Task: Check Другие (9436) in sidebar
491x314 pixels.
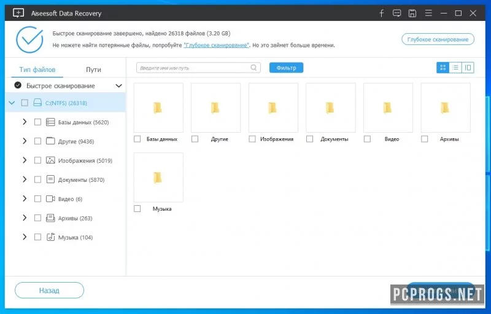Action: click(37, 141)
